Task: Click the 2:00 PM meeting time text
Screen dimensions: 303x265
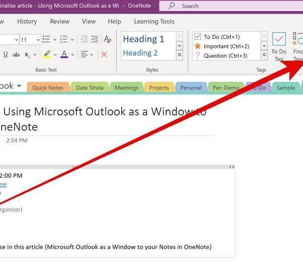Action: (x=11, y=176)
